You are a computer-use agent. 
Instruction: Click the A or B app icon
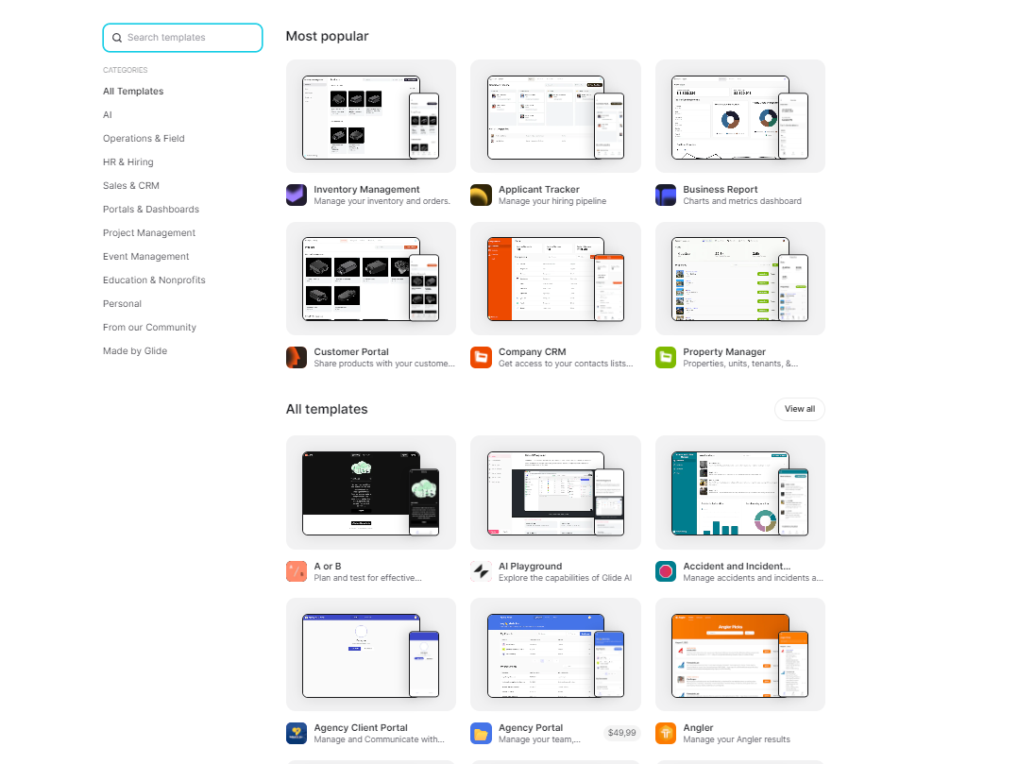pyautogui.click(x=297, y=571)
